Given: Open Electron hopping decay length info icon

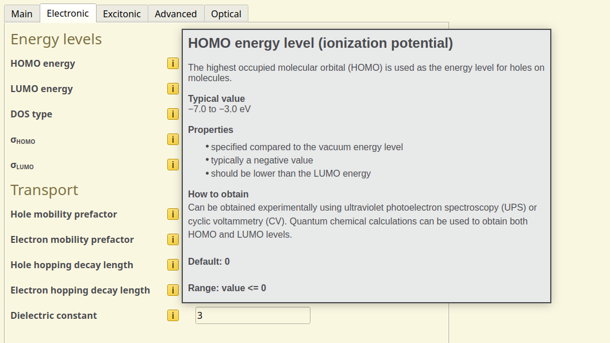Looking at the screenshot, I should [x=173, y=290].
